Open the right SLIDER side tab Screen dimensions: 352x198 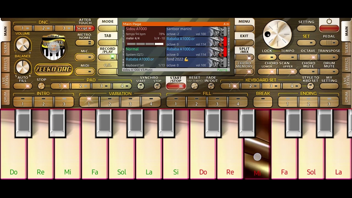click(347, 48)
